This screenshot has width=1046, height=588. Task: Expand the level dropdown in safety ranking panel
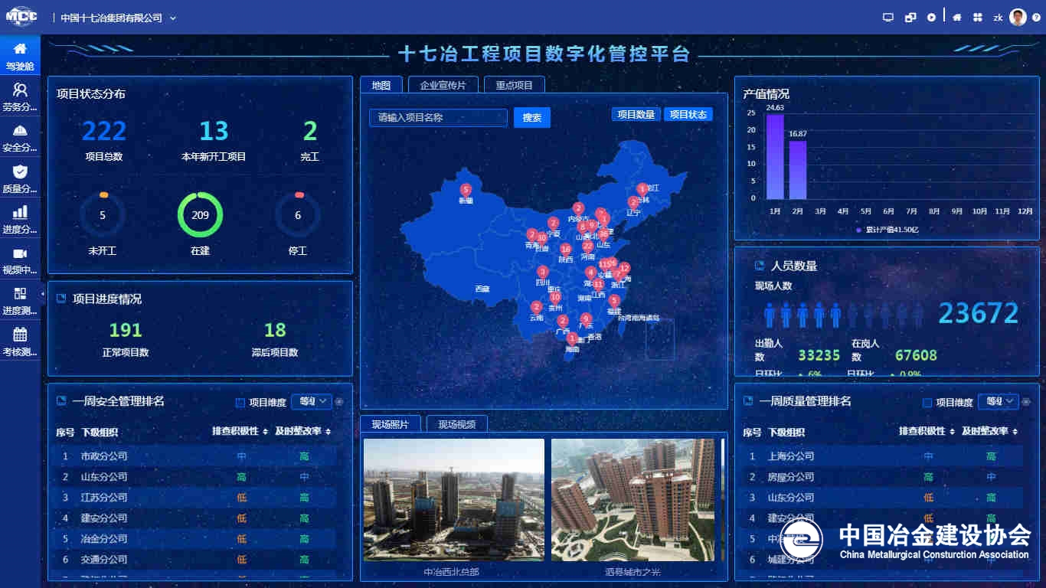312,401
